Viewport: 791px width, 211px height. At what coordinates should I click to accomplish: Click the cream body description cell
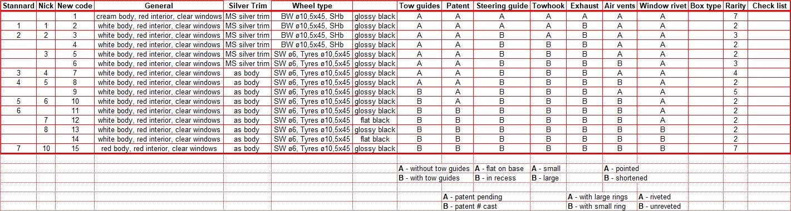coord(159,17)
